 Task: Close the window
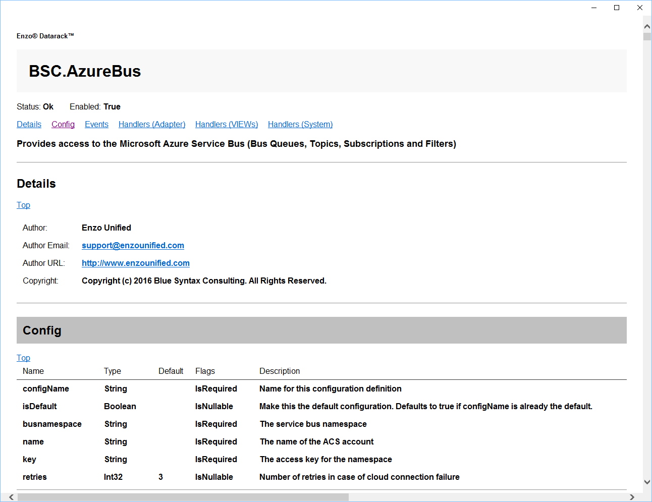coord(640,8)
